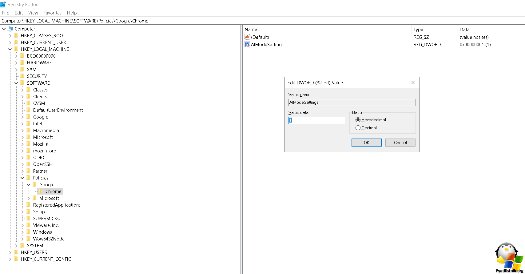Select the Hexadecimal base radio button
525x274 pixels.
click(x=358, y=120)
